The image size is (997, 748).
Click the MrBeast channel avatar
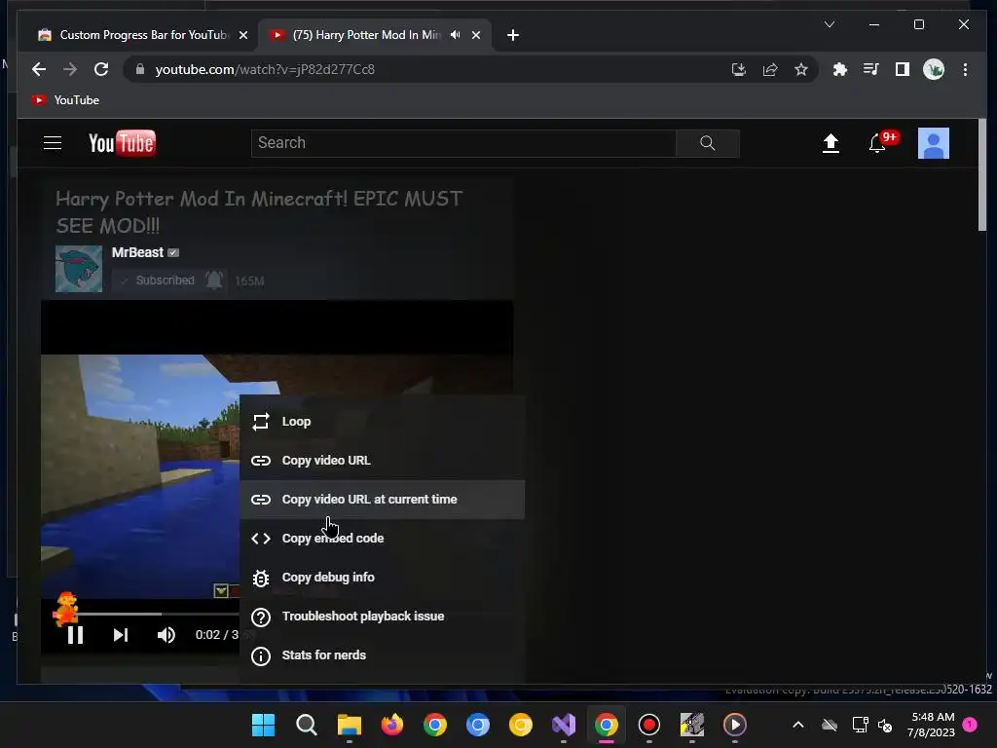click(x=79, y=269)
